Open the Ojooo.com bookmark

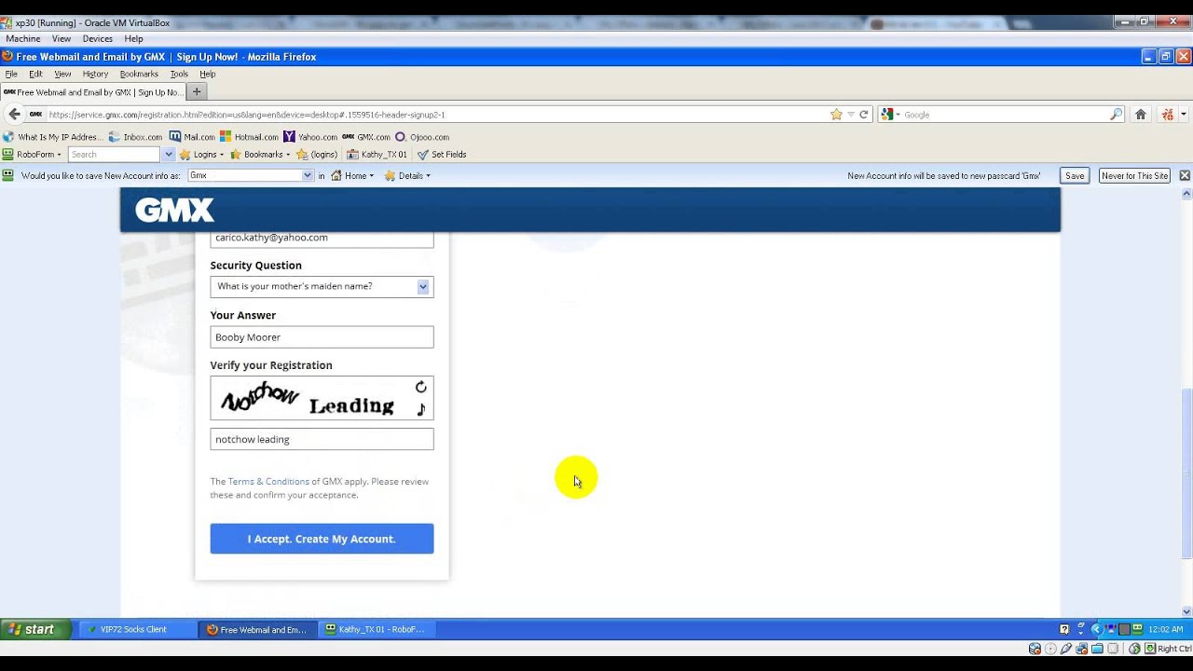coord(423,137)
